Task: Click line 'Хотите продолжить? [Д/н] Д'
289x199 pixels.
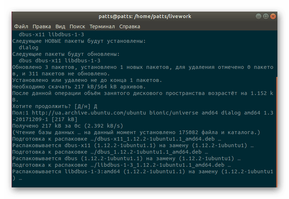Action: pyautogui.click(x=55, y=106)
